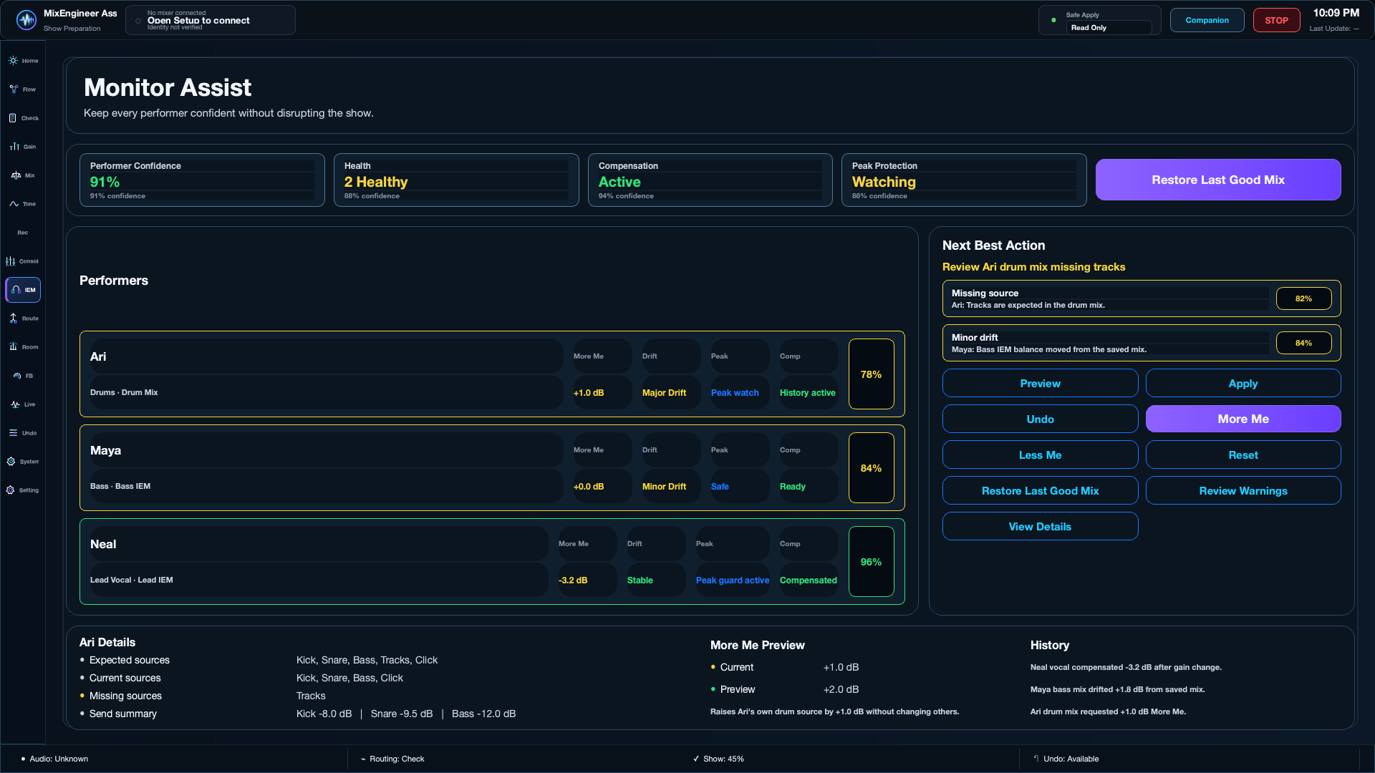Click the Routing: Check status bar entry
1375x773 pixels.
[x=392, y=759]
